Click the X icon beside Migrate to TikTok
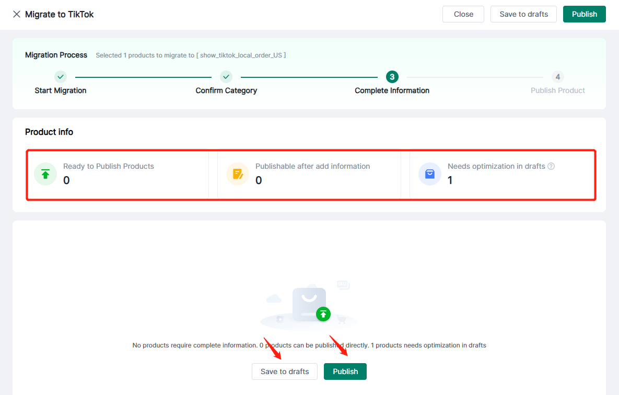Screen dimensions: 619x395 17,14
